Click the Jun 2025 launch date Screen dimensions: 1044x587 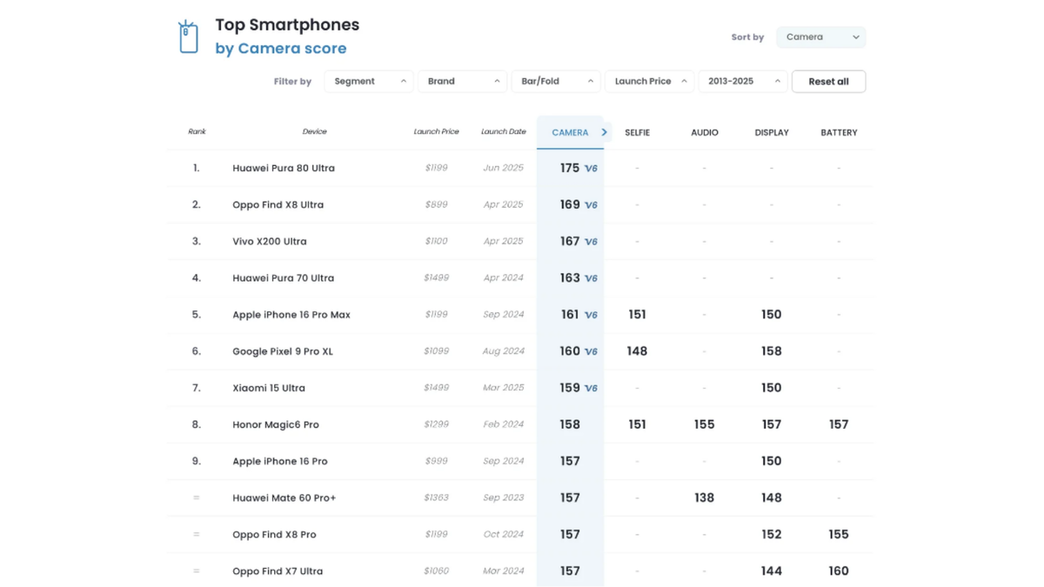tap(504, 168)
